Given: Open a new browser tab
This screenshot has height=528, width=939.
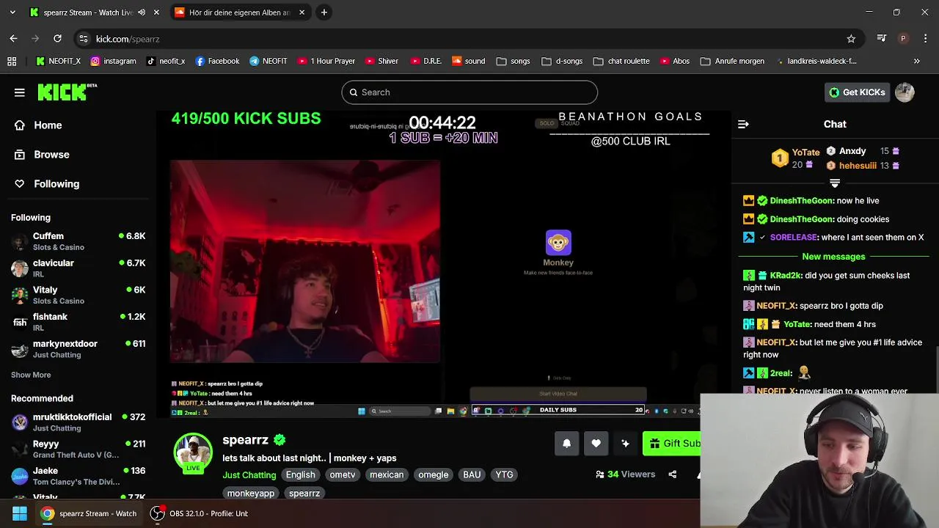Looking at the screenshot, I should [324, 12].
